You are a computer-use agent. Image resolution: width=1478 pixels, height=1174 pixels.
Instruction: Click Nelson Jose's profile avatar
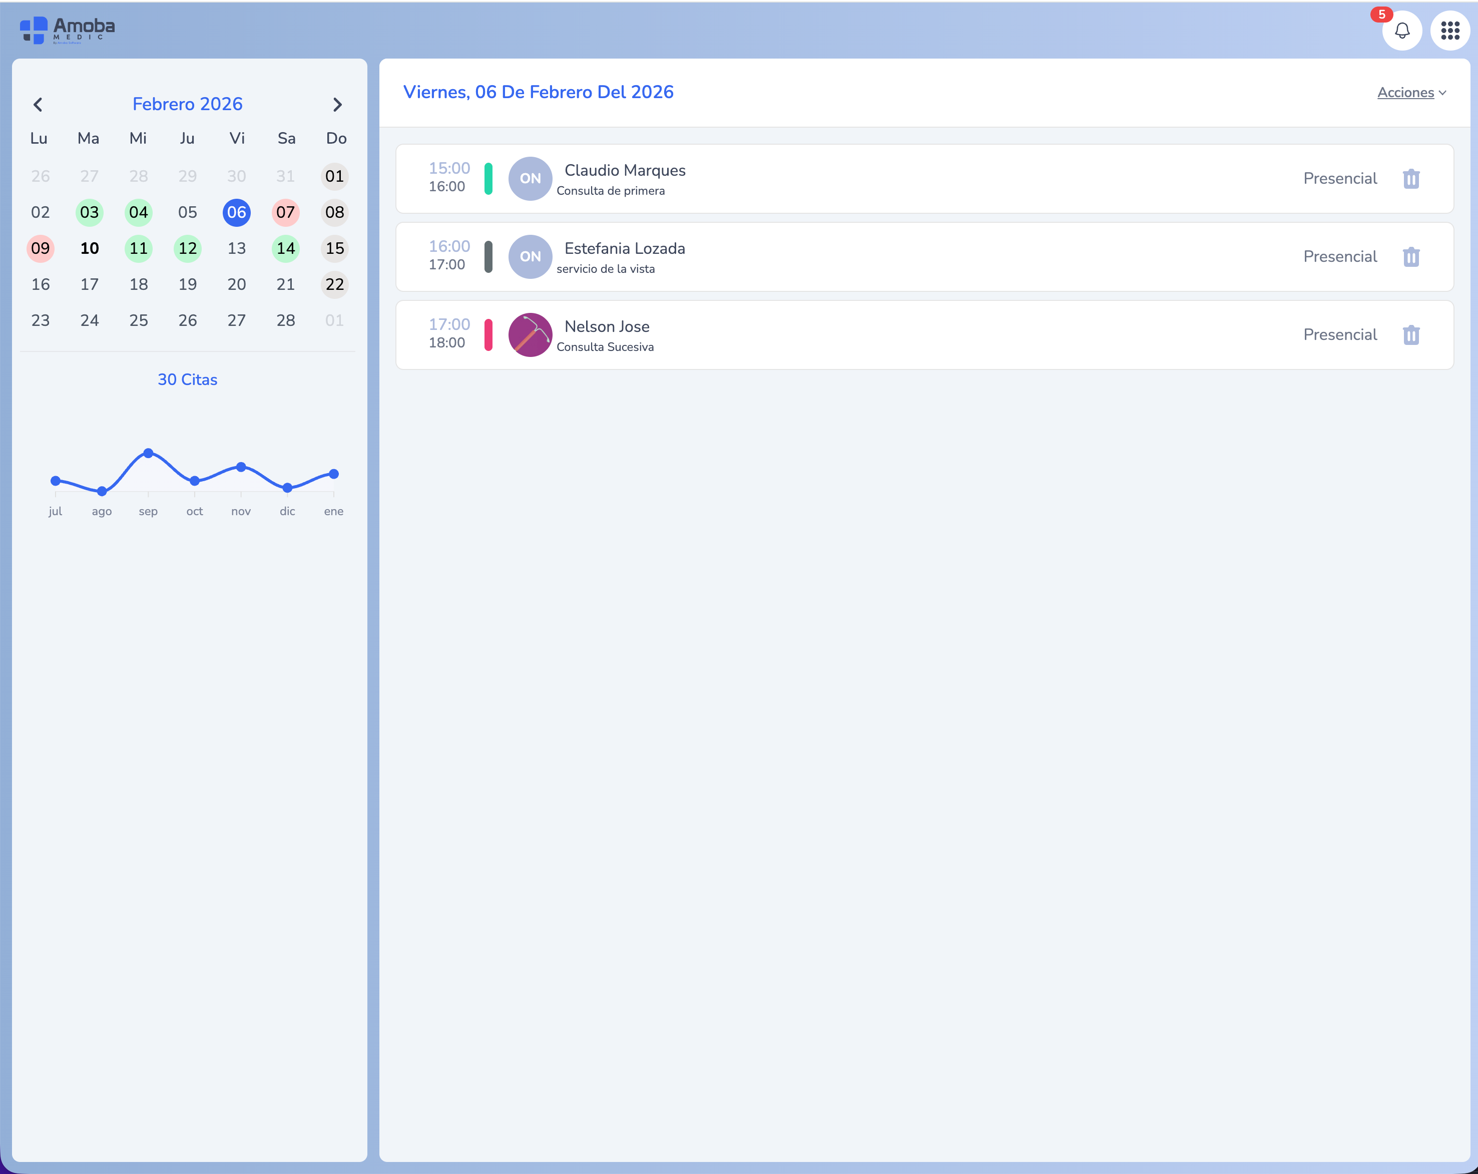pos(530,334)
